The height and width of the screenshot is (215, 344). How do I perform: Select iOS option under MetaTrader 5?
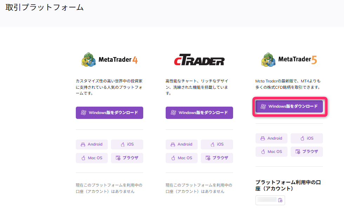[306, 138]
